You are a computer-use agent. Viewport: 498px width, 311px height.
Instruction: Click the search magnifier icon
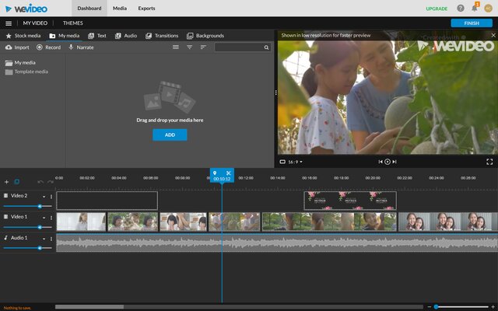coord(266,47)
